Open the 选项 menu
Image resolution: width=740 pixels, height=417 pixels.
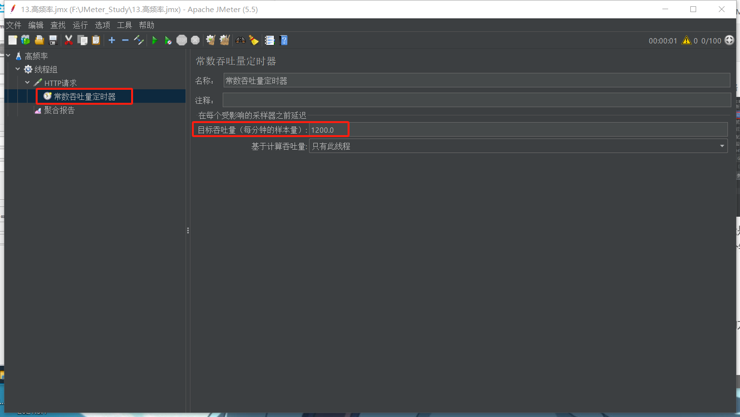pyautogui.click(x=102, y=25)
